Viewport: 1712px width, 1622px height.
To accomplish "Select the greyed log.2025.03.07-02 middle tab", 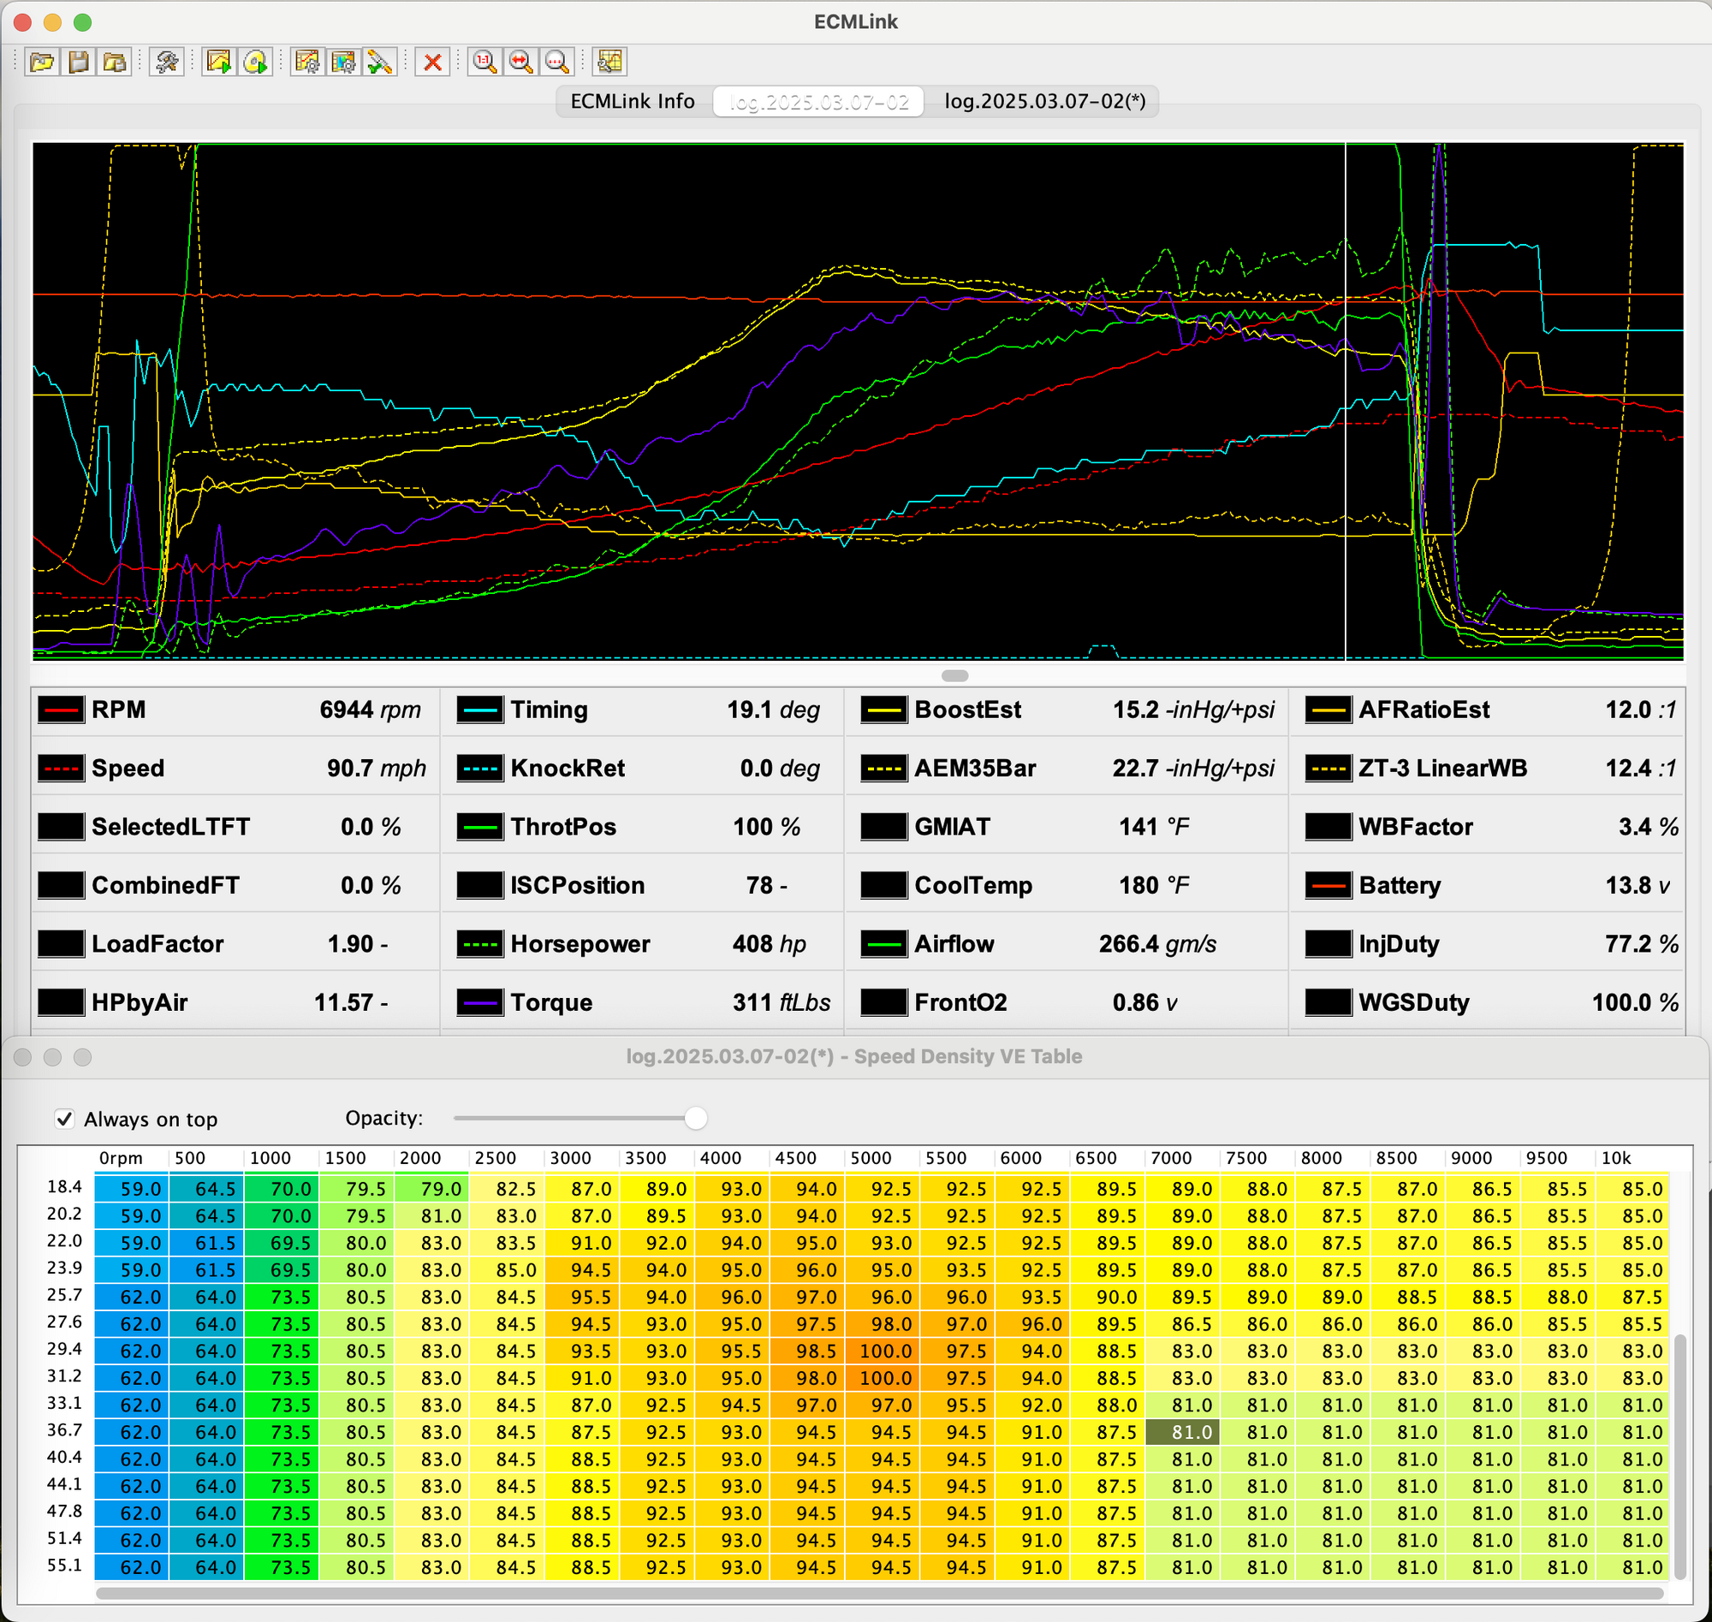I will pos(819,101).
